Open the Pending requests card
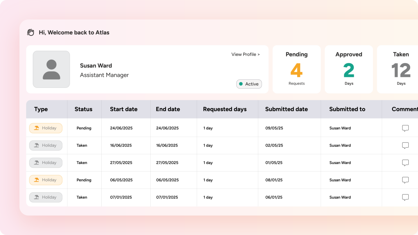This screenshot has height=235, width=418. (296, 69)
